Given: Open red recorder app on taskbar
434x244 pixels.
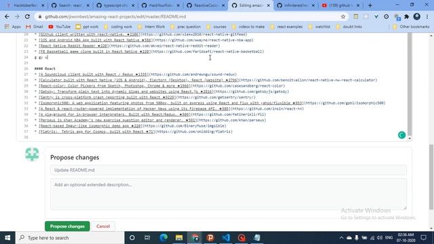Looking at the screenshot, I should [x=241, y=238].
